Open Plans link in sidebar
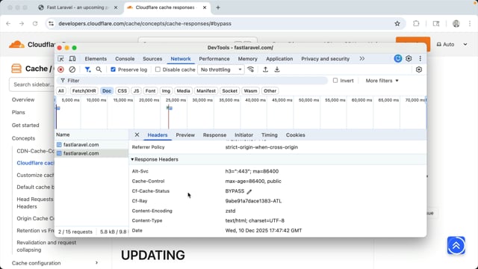Image resolution: width=478 pixels, height=269 pixels. (x=18, y=112)
